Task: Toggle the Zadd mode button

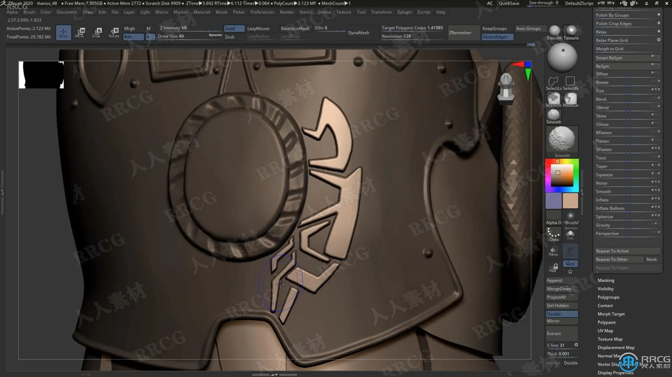Action: (x=234, y=28)
